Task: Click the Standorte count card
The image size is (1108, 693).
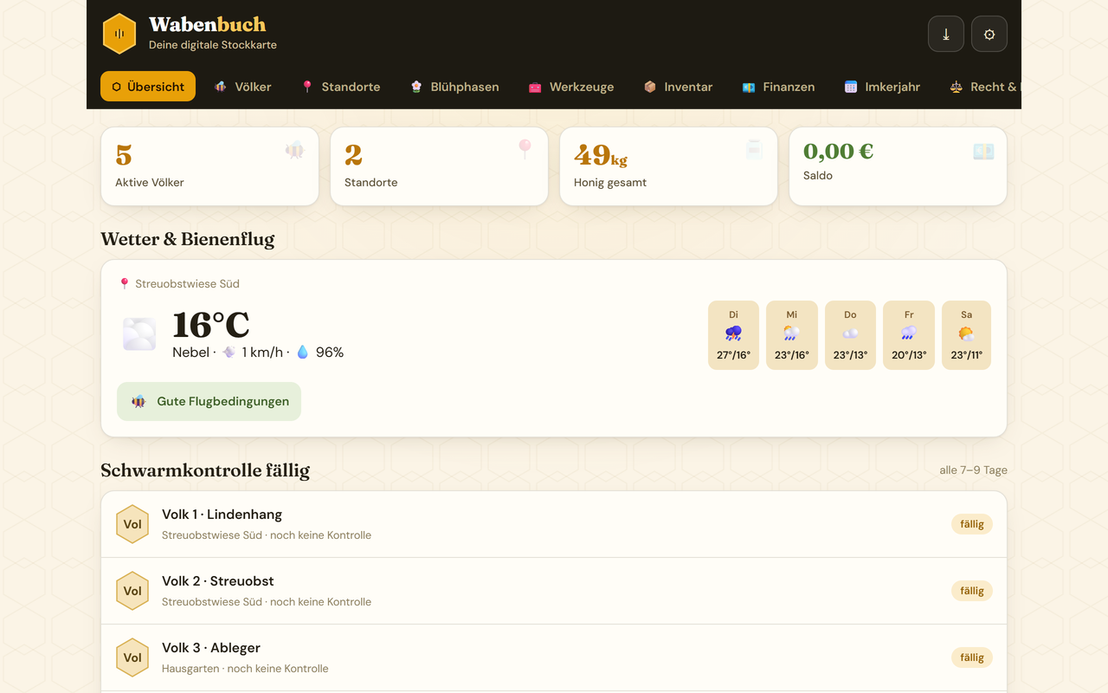Action: point(439,166)
